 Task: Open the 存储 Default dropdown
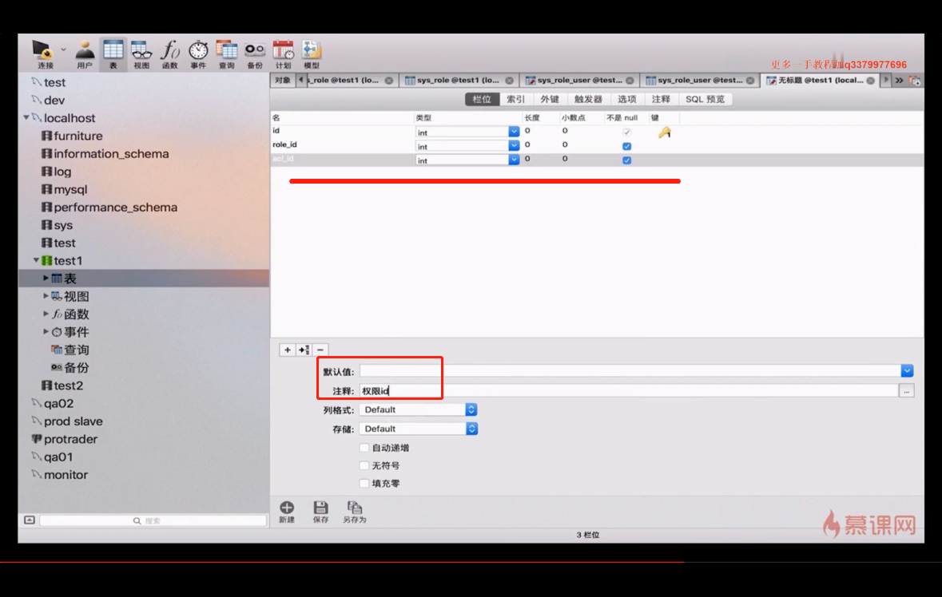coord(419,429)
